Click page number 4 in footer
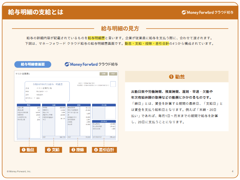 233,171
